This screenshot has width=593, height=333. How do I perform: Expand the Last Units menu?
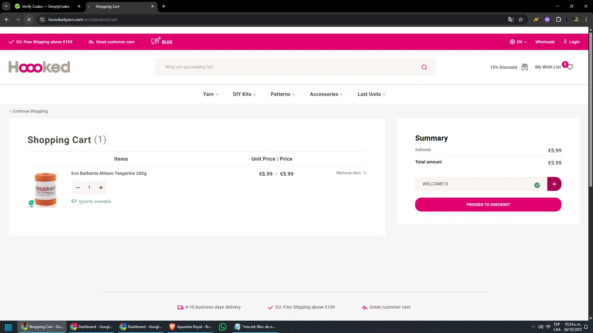tap(371, 94)
